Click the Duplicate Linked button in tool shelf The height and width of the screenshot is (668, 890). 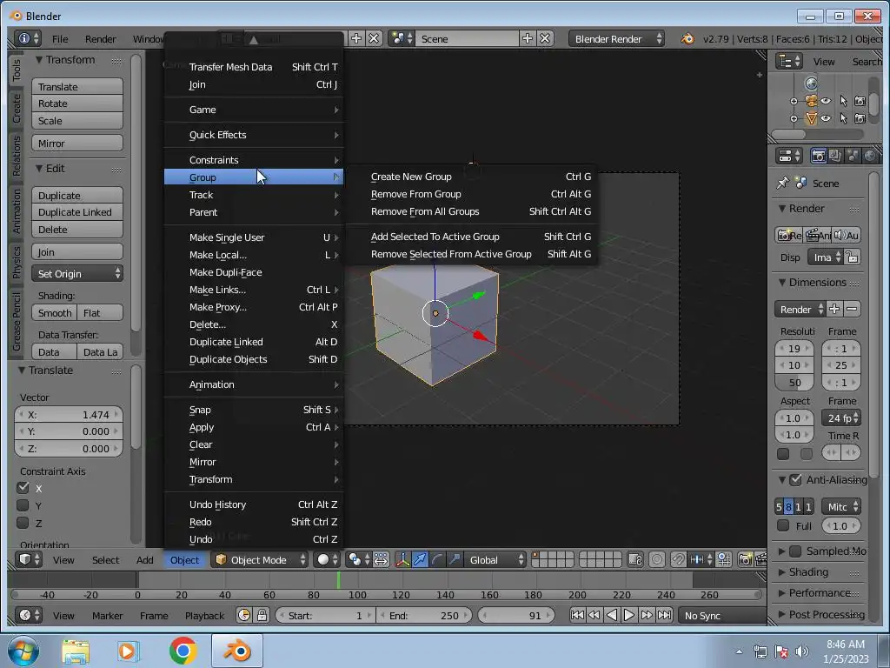(77, 212)
